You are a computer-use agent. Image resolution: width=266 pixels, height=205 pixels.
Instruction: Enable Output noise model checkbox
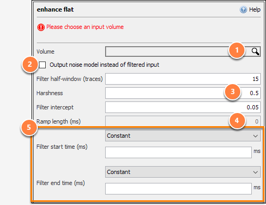click(x=42, y=65)
